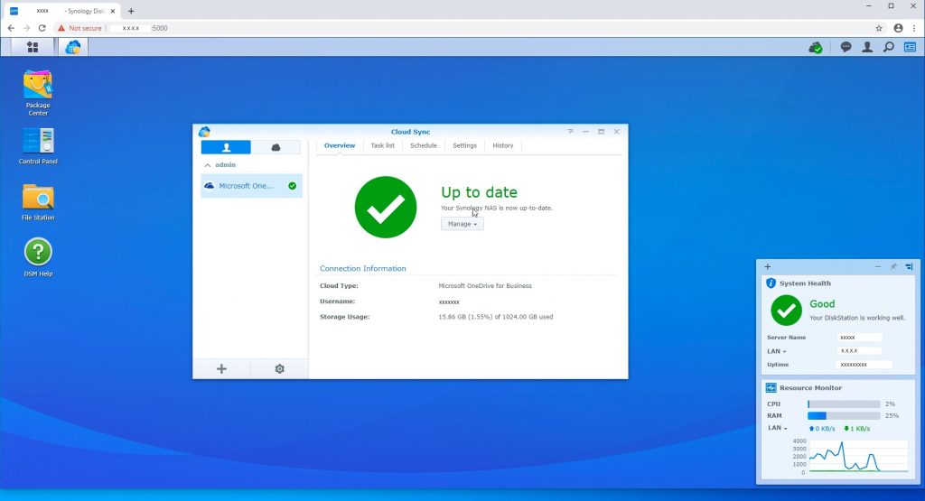Screen dimensions: 925x501
Task: Select Microsoft OneDrive connection
Action: [251, 186]
